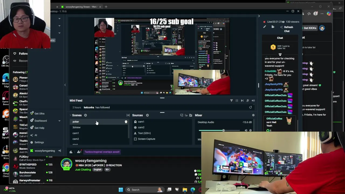
Task: Click the Get KICKs button
Action: click(310, 28)
